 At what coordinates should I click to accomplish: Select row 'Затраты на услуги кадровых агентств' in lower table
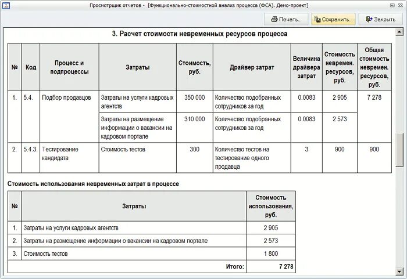coord(152,228)
